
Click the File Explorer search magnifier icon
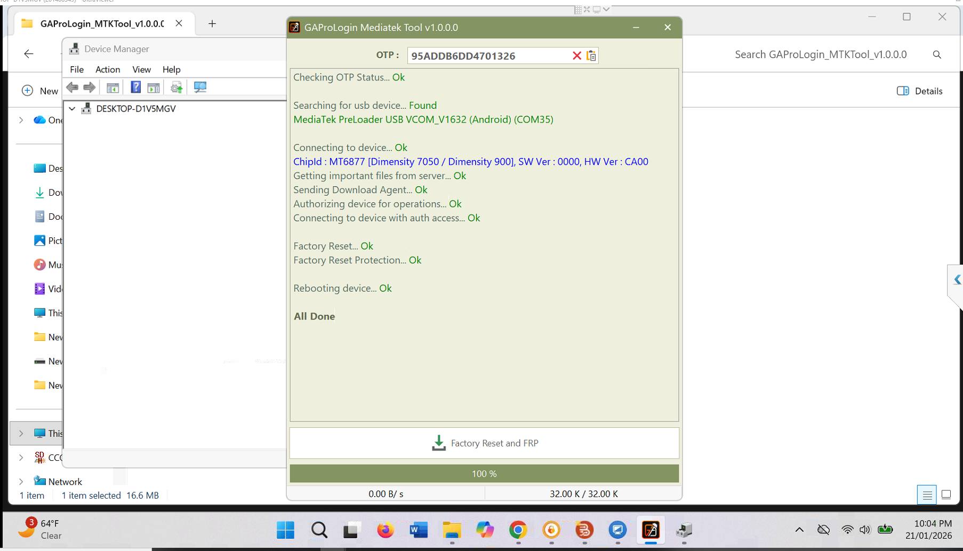(x=937, y=54)
